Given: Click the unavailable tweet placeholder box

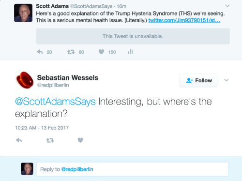Looking at the screenshot, I should 133,36.
